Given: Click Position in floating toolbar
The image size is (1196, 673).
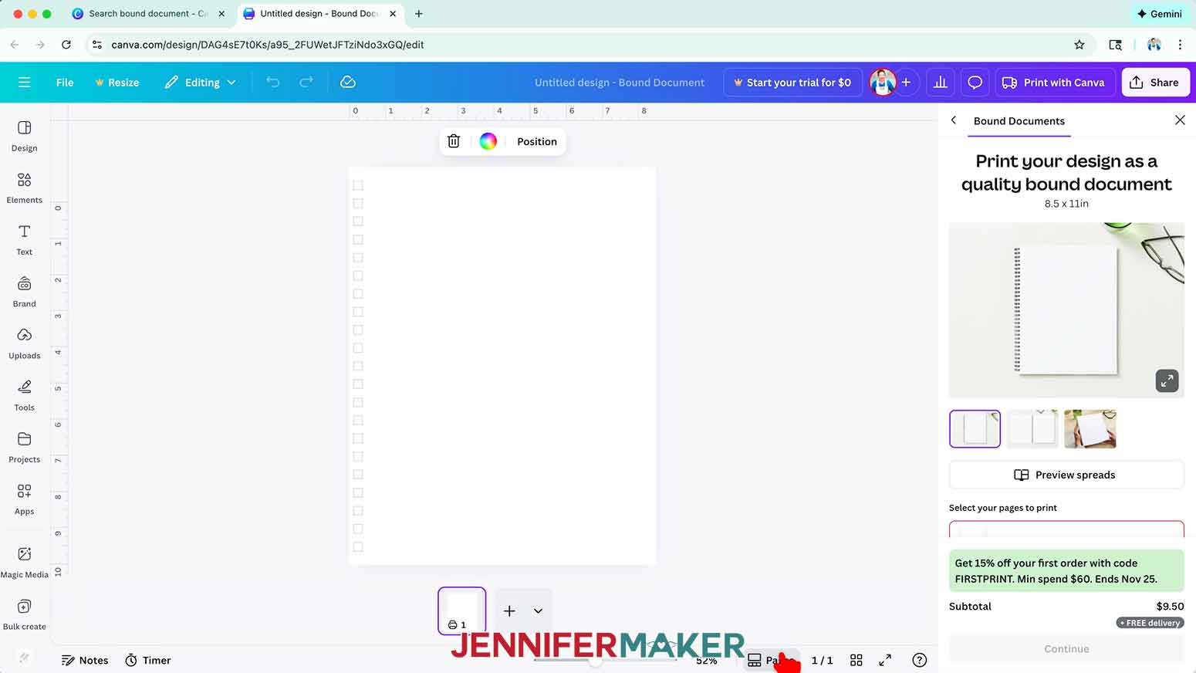Looking at the screenshot, I should tap(537, 141).
